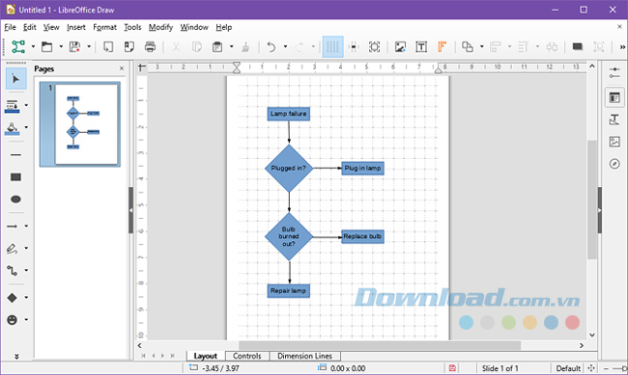Click the Export icon
The height and width of the screenshot is (375, 628).
click(108, 47)
